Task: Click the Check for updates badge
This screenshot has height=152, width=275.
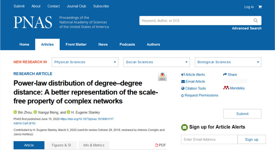Action: [x=162, y=77]
